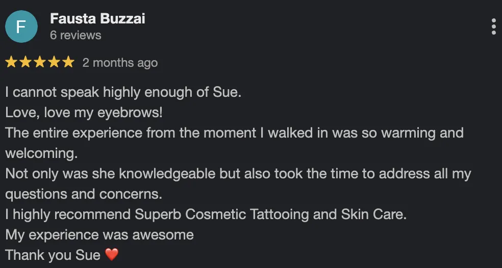
Task: Click the line starting "Not only was she knowledgeable"
Action: [238, 173]
